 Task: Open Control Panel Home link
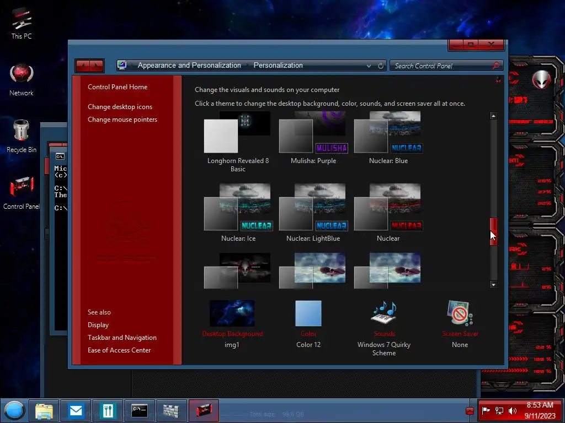[118, 86]
